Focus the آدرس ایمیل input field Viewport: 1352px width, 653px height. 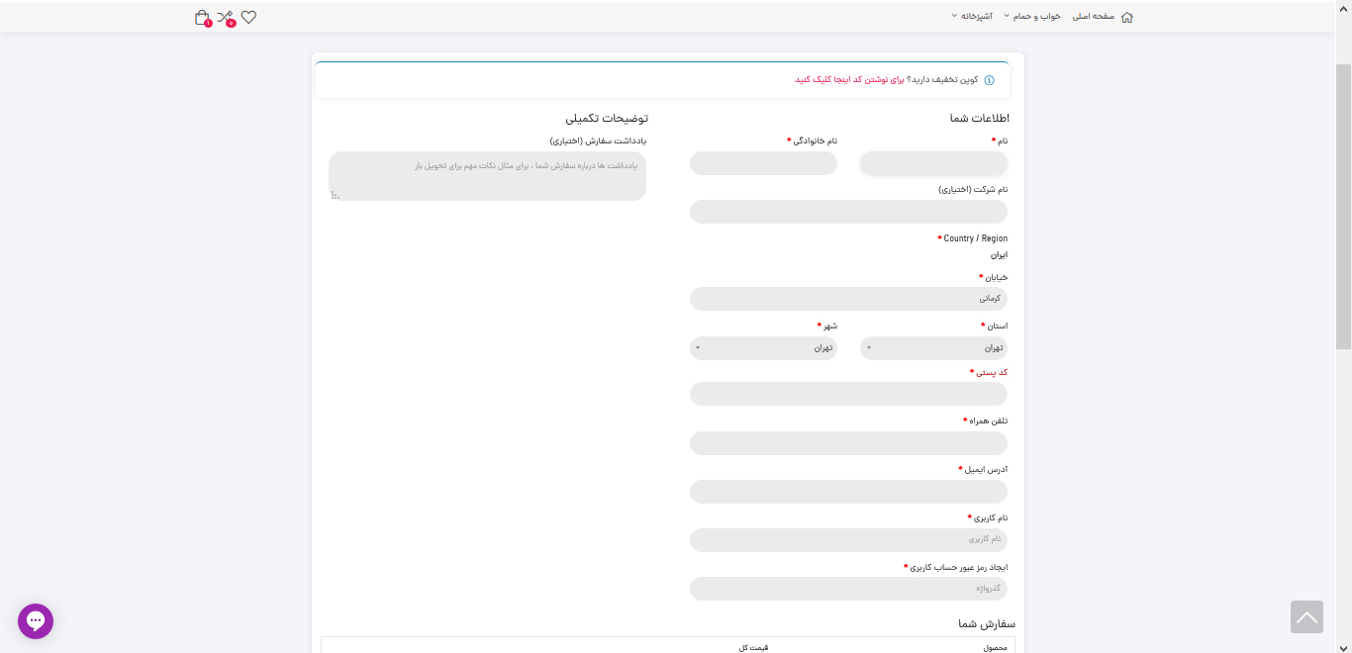[848, 492]
